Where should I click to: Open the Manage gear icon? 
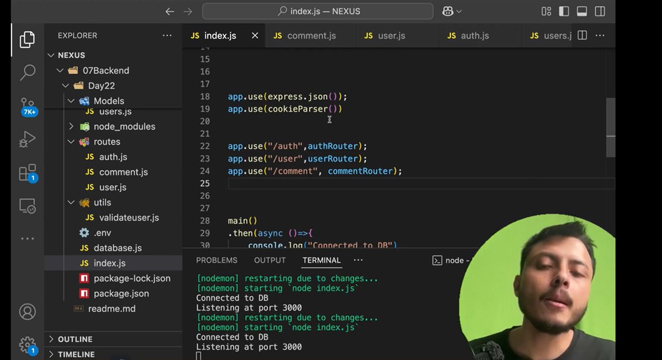click(27, 345)
